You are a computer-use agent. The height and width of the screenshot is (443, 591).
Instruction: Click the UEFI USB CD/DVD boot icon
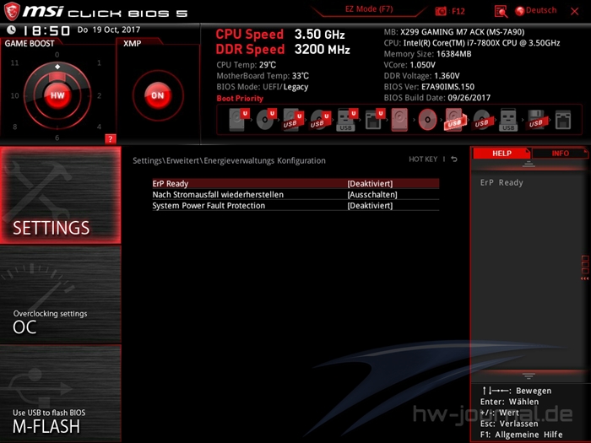[320, 120]
